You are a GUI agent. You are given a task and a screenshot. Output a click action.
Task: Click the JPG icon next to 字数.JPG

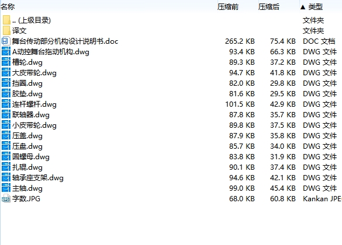point(6,198)
